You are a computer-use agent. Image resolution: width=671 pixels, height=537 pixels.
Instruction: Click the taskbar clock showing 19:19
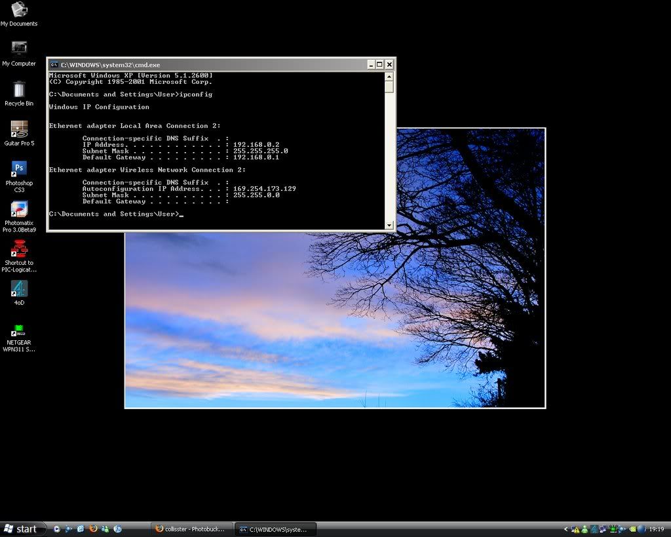[x=657, y=529]
